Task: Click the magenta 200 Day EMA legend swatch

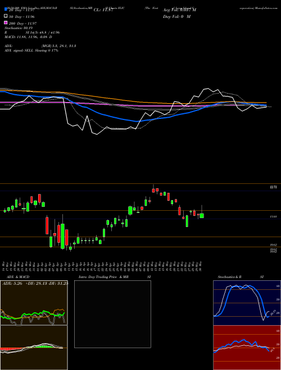Action: coord(6,22)
